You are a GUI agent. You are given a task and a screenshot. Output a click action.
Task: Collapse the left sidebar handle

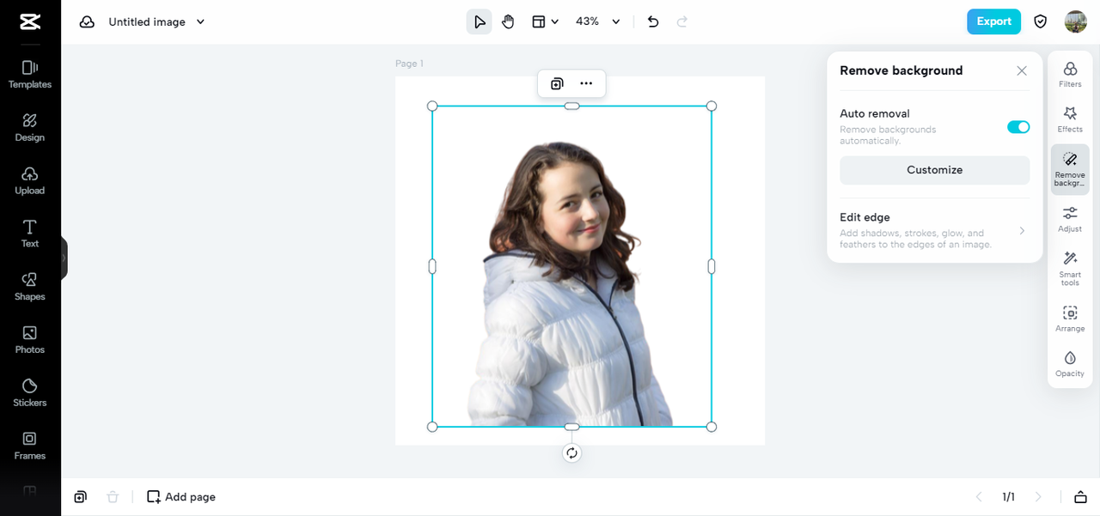(x=64, y=258)
